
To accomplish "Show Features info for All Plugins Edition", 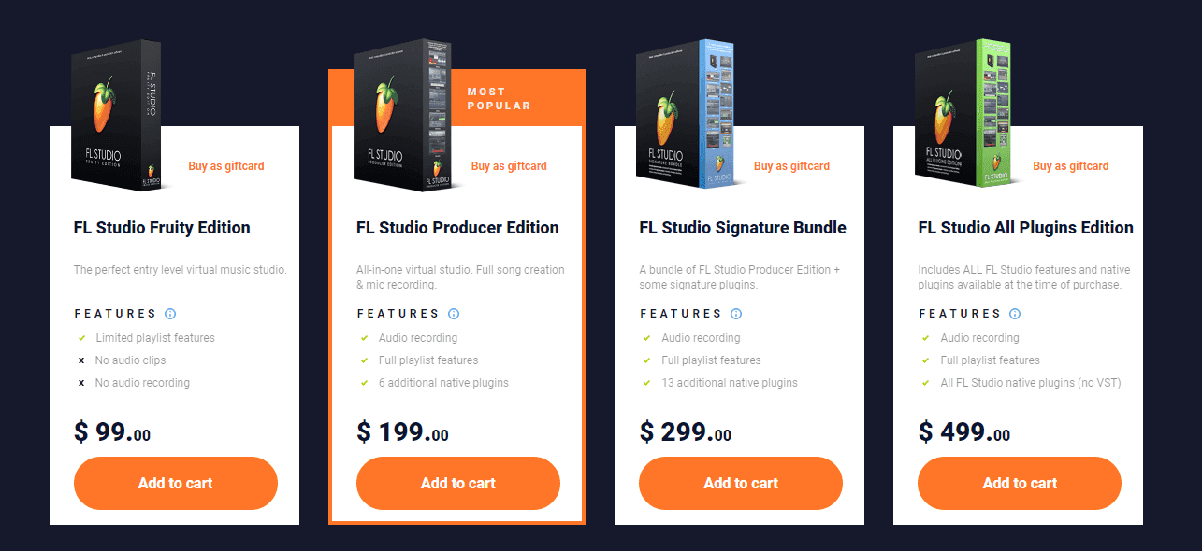I will click(x=1015, y=314).
